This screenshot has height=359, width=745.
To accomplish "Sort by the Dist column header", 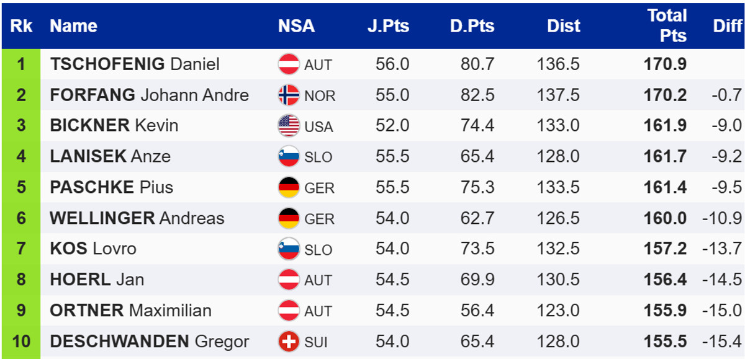I will point(563,26).
